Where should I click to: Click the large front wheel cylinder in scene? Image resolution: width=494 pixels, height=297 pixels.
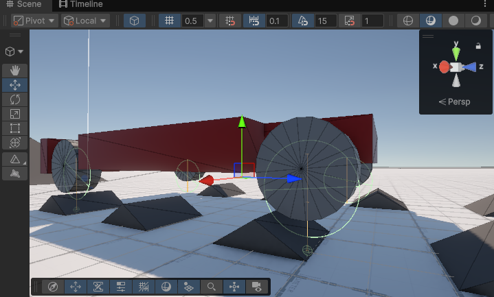pos(307,169)
